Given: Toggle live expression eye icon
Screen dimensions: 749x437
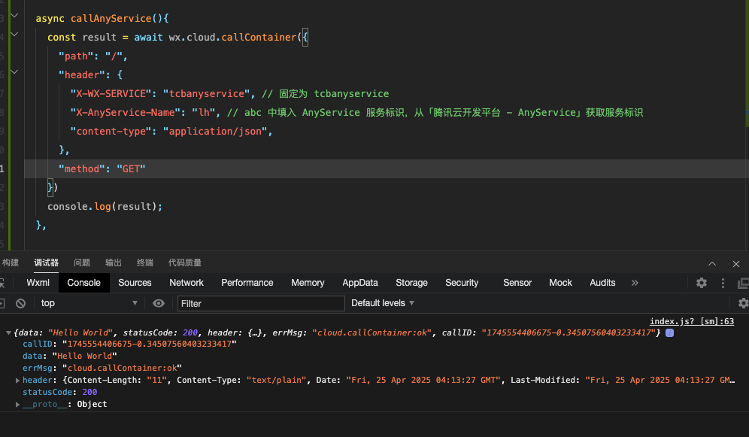Looking at the screenshot, I should [x=159, y=303].
